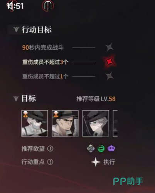Click the white four-point star by 执行
Image resolution: width=155 pixels, height=193 pixels.
pos(96,162)
